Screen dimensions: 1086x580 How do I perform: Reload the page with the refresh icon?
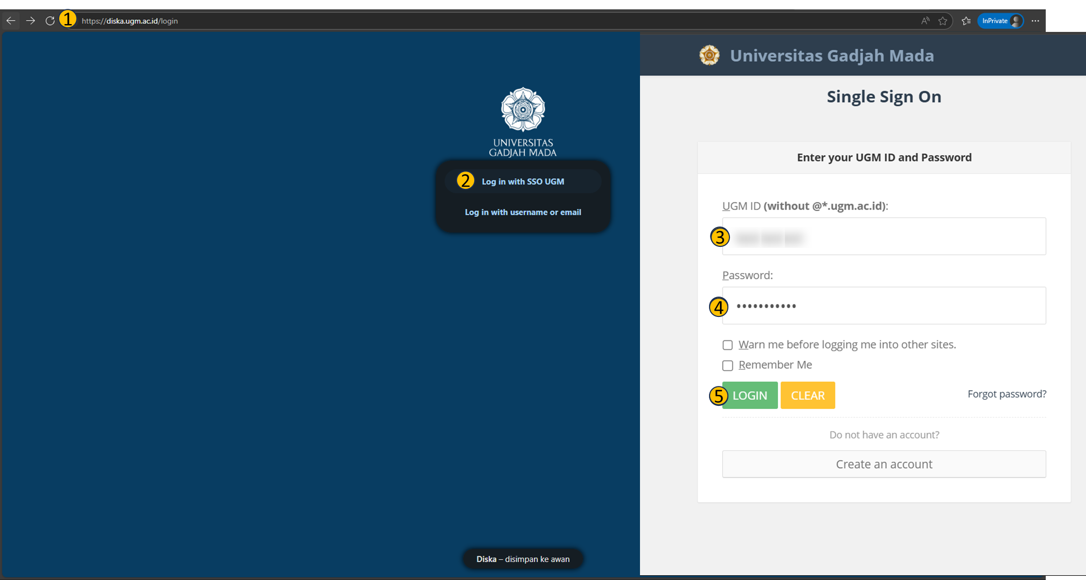[x=50, y=21]
